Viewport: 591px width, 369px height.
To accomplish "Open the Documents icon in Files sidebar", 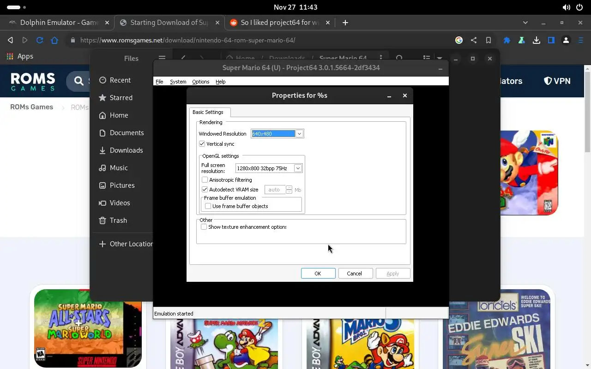I will point(103,133).
